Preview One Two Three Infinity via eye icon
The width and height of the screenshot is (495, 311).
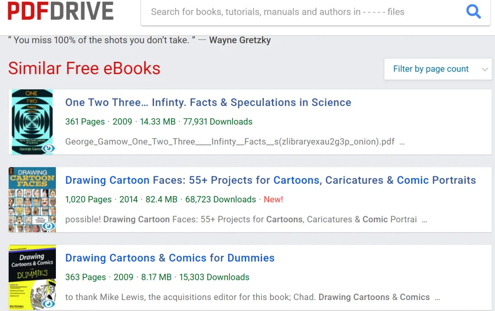point(48,148)
